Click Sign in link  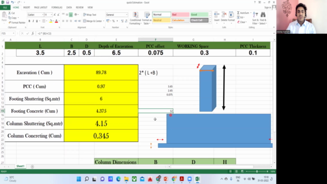[268, 8]
